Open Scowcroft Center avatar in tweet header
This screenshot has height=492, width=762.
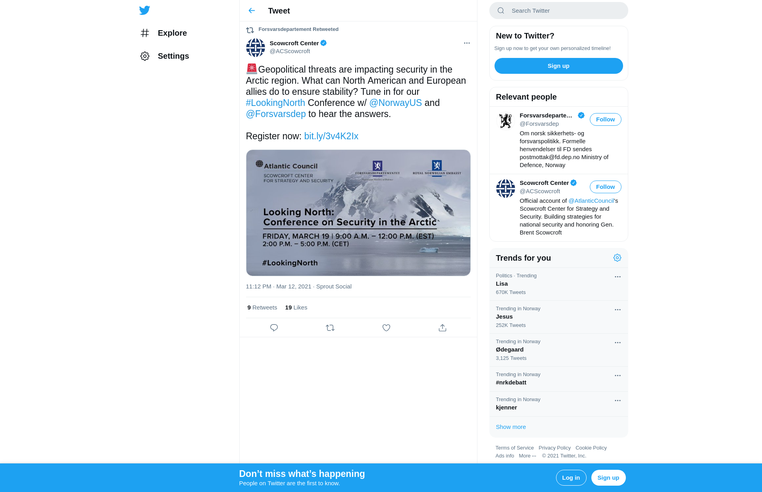(256, 48)
